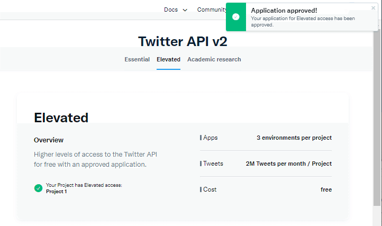
Task: Click the Cost row label
Action: pos(210,189)
